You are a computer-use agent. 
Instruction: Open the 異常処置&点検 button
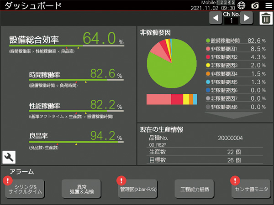coord(81,189)
